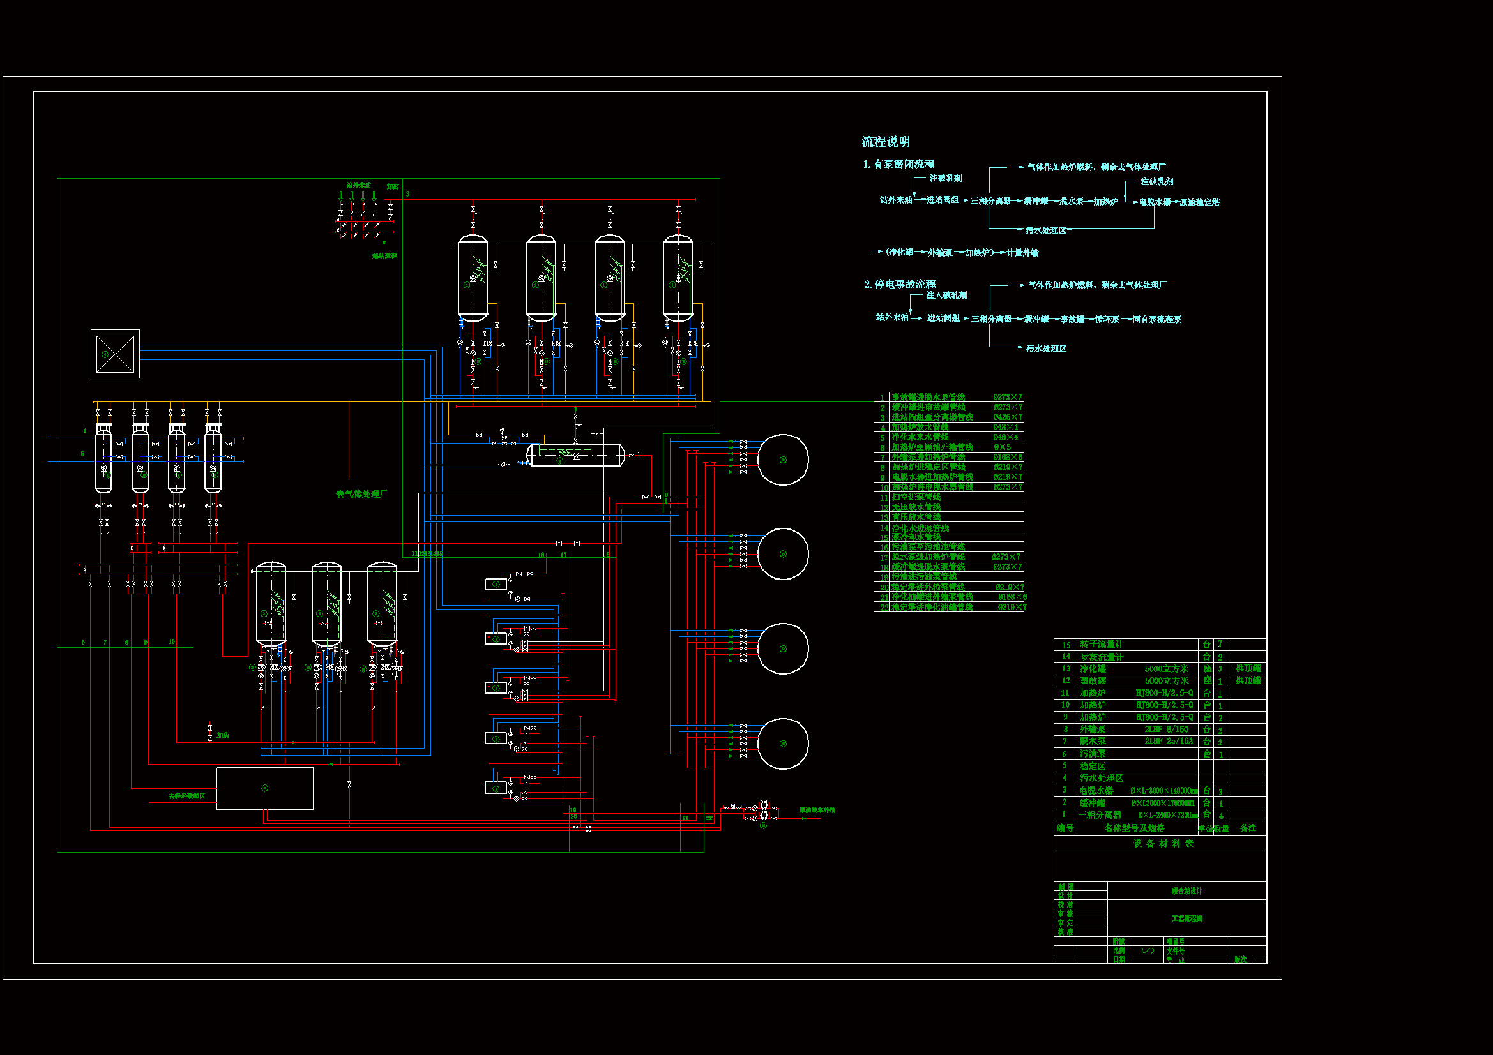The image size is (1493, 1055).
Task: Select '同有泵流程泵' flow label
Action: [x=1157, y=319]
